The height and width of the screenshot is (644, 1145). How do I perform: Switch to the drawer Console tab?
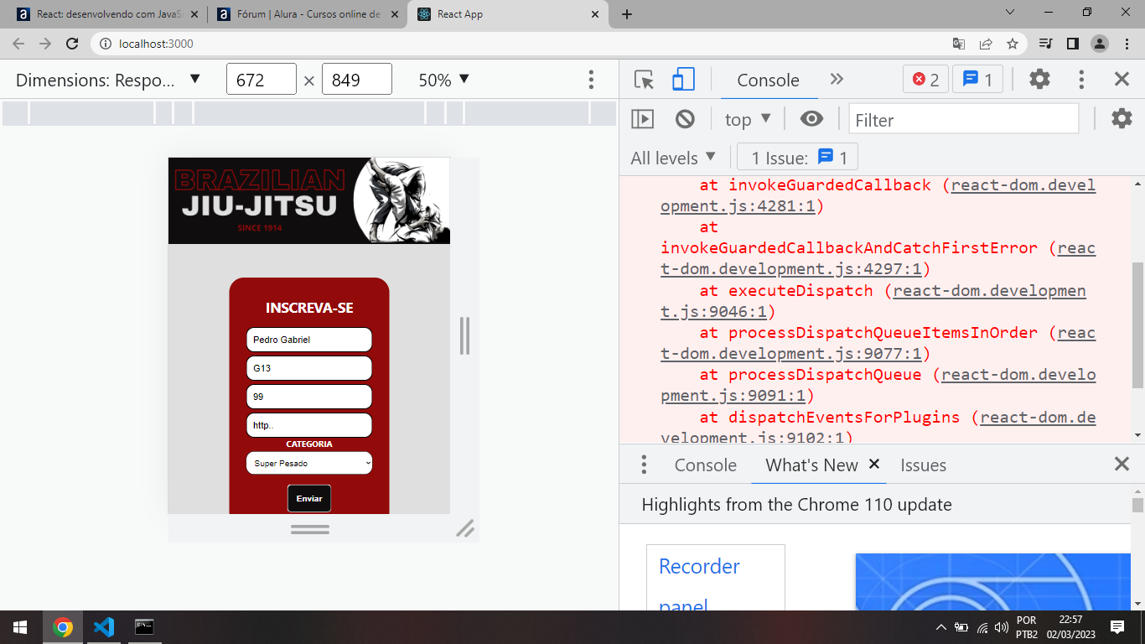706,465
